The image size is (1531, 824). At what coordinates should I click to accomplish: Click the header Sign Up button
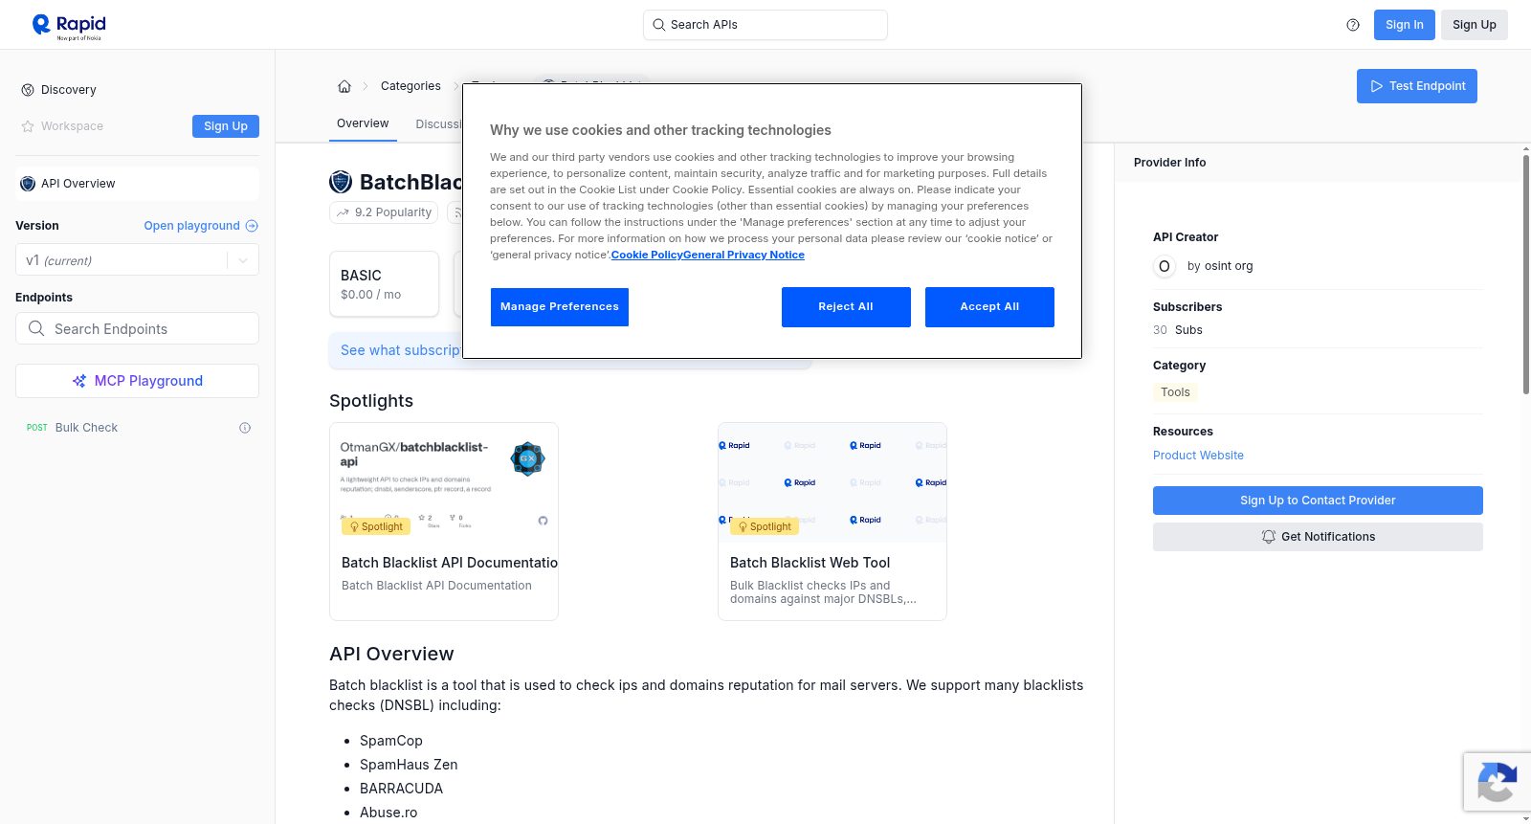pyautogui.click(x=1475, y=25)
